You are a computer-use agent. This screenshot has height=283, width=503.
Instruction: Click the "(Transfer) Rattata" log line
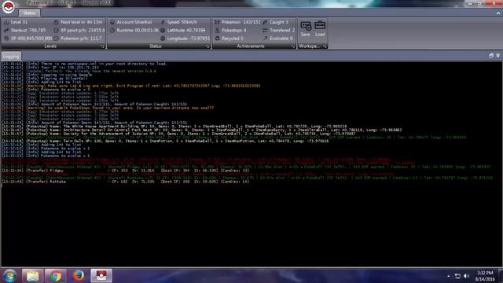[126, 182]
